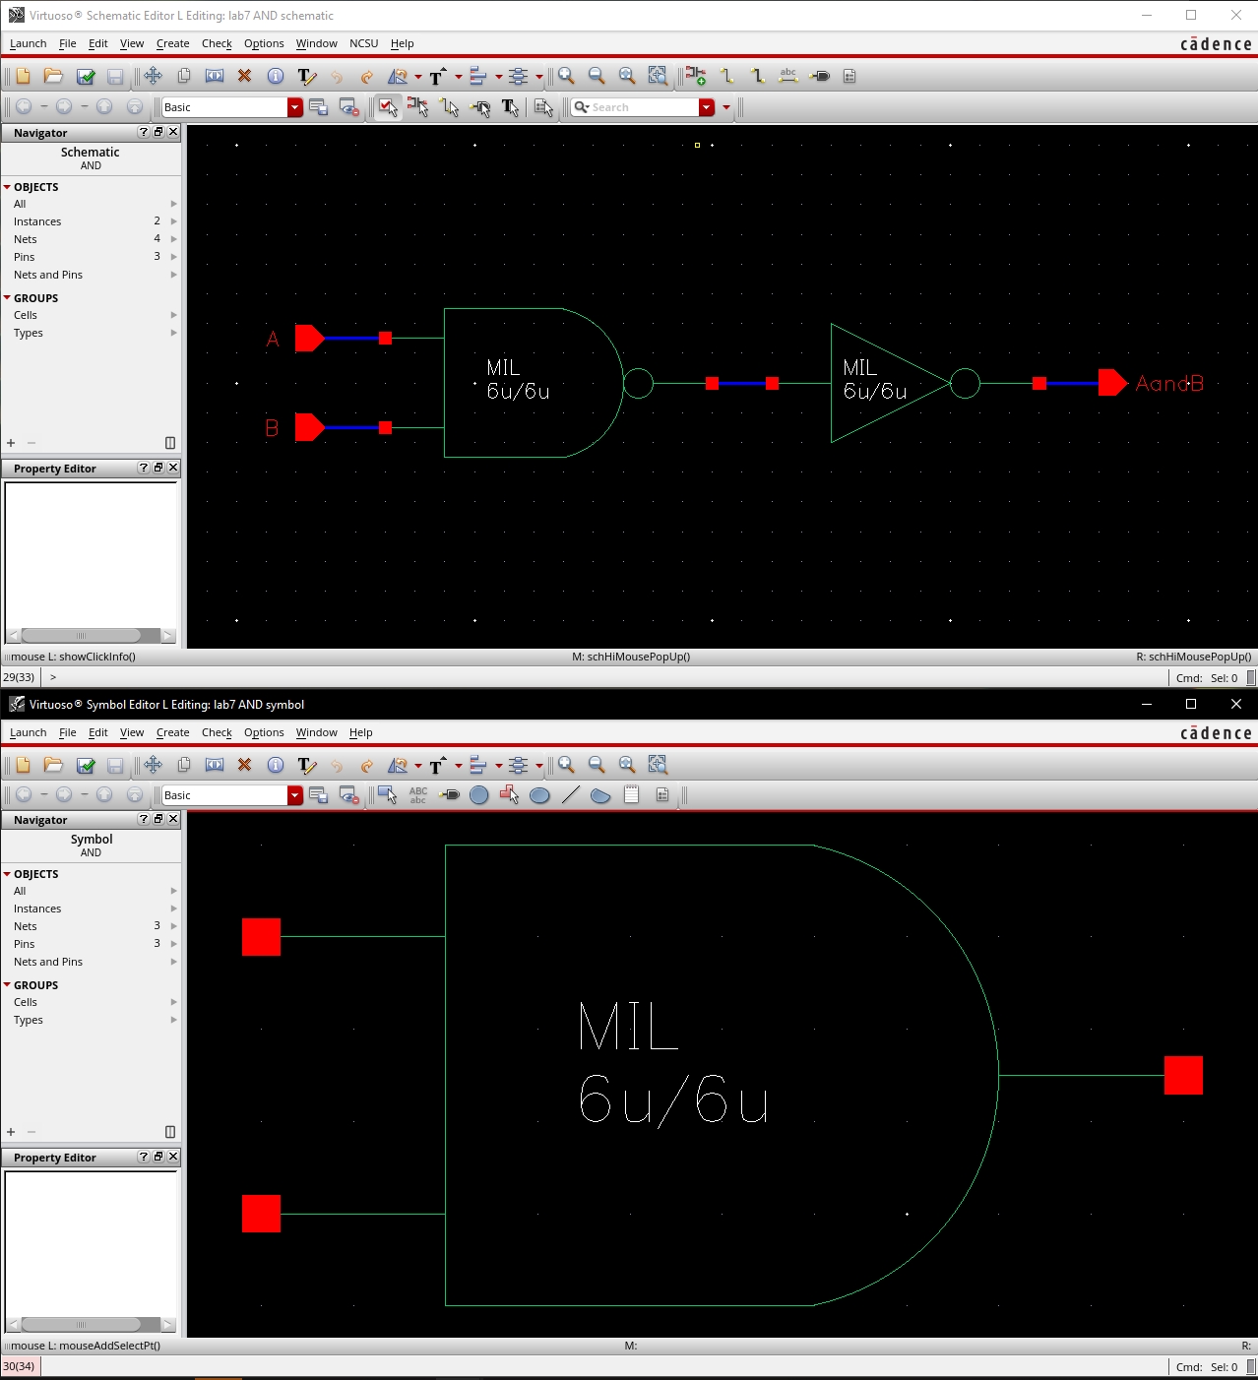Toggle pin selection filter button in Schematic Editor

pyautogui.click(x=480, y=107)
